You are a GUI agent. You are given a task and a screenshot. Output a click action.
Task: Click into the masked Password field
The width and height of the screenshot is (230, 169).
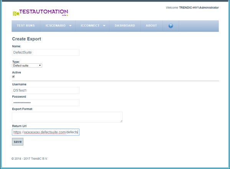(x=46, y=103)
